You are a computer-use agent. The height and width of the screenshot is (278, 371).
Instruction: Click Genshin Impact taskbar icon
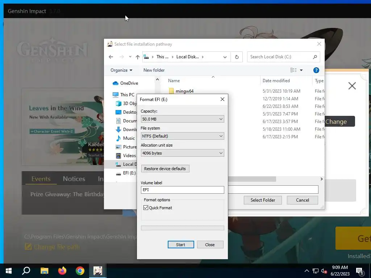pos(98,271)
